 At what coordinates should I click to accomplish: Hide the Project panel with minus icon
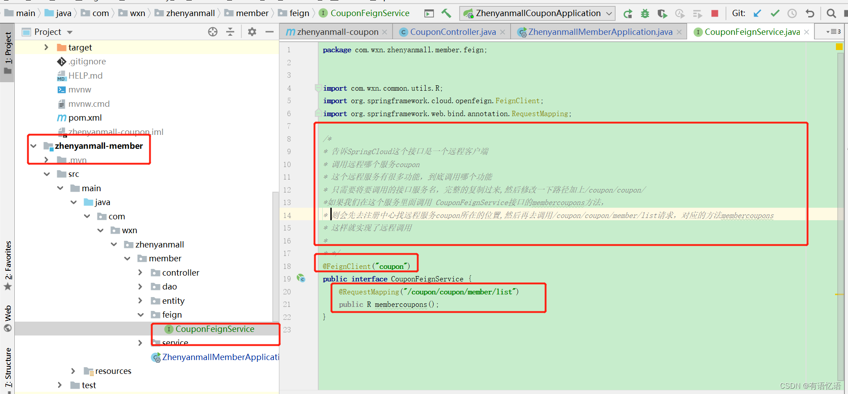click(270, 32)
